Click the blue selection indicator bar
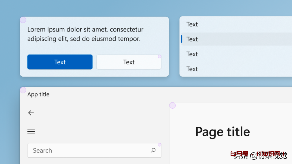This screenshot has height=164, width=292. [x=181, y=39]
